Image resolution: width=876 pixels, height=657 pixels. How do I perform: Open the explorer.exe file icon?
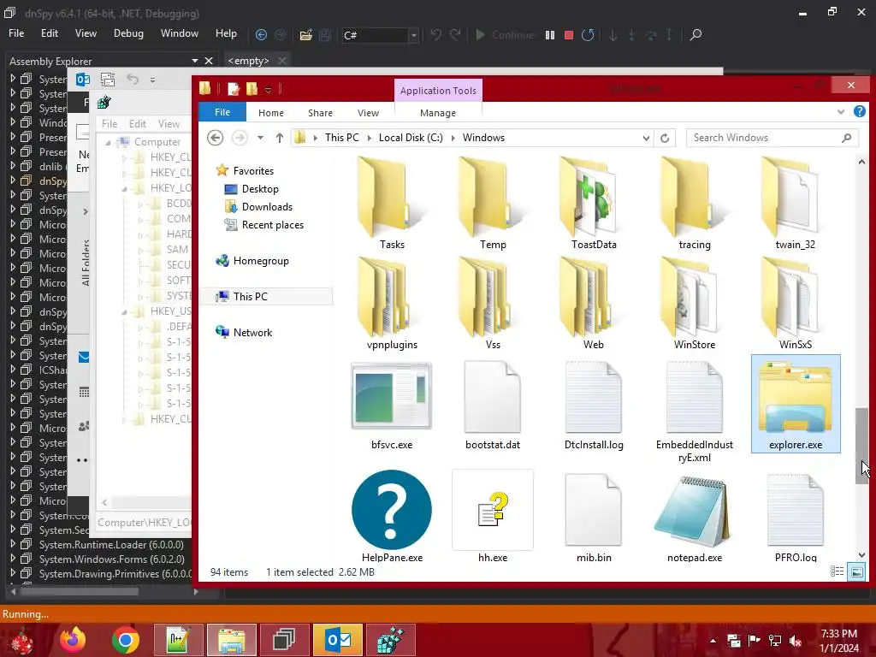[x=796, y=404]
